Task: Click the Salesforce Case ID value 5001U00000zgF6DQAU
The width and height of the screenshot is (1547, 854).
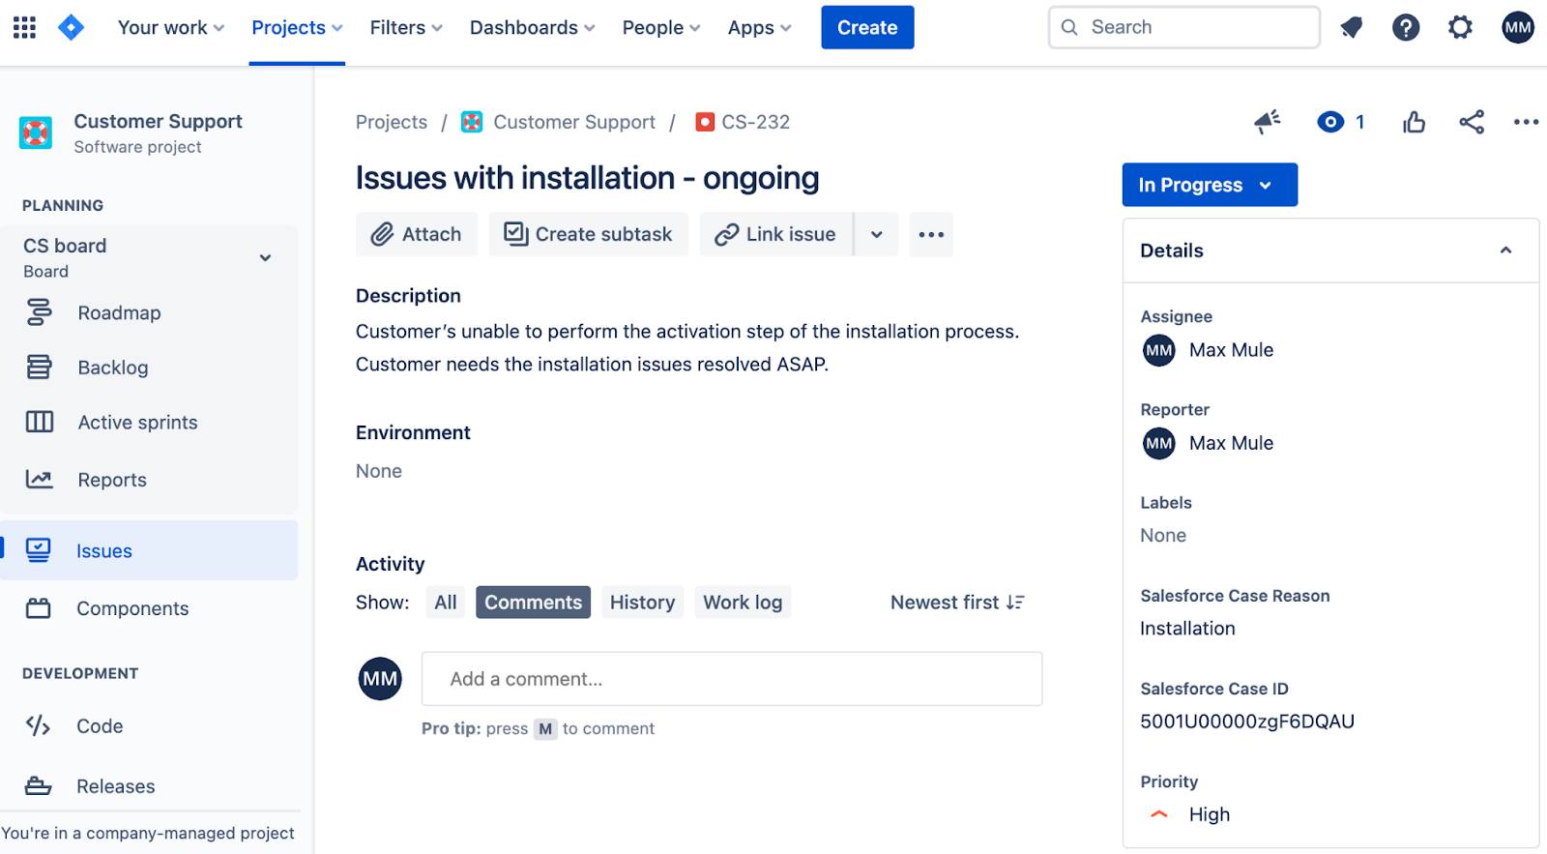Action: [1247, 721]
